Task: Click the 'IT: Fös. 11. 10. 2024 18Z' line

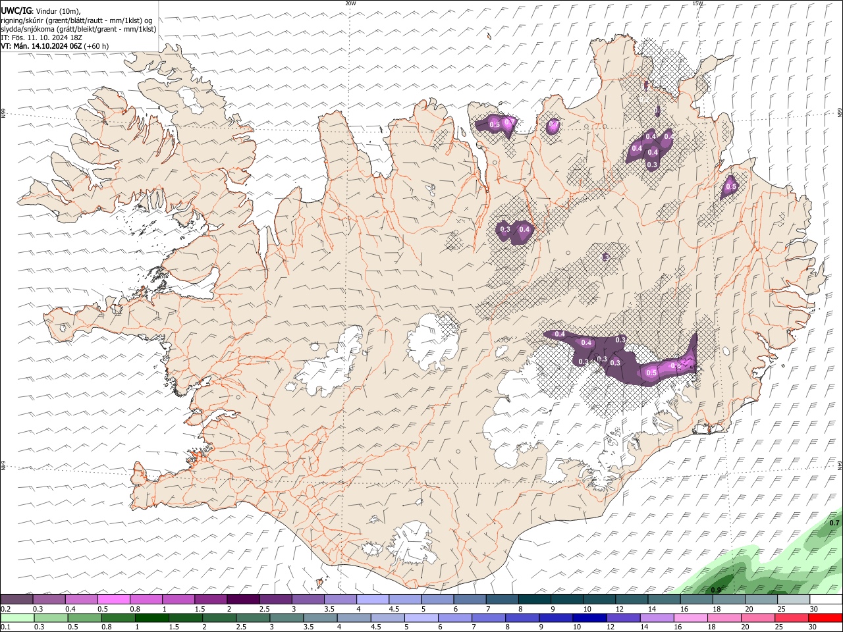Action: (41, 38)
